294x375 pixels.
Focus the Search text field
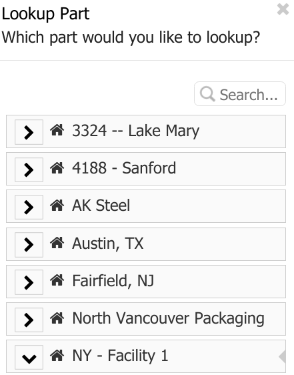click(x=240, y=94)
